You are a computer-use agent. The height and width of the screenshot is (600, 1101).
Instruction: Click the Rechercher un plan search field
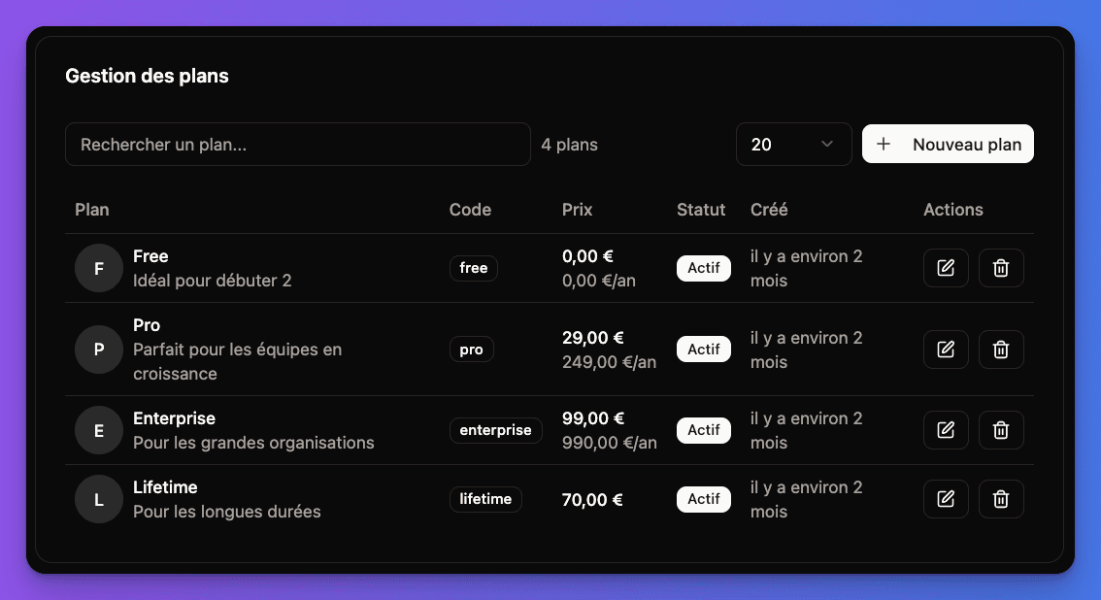pyautogui.click(x=297, y=144)
